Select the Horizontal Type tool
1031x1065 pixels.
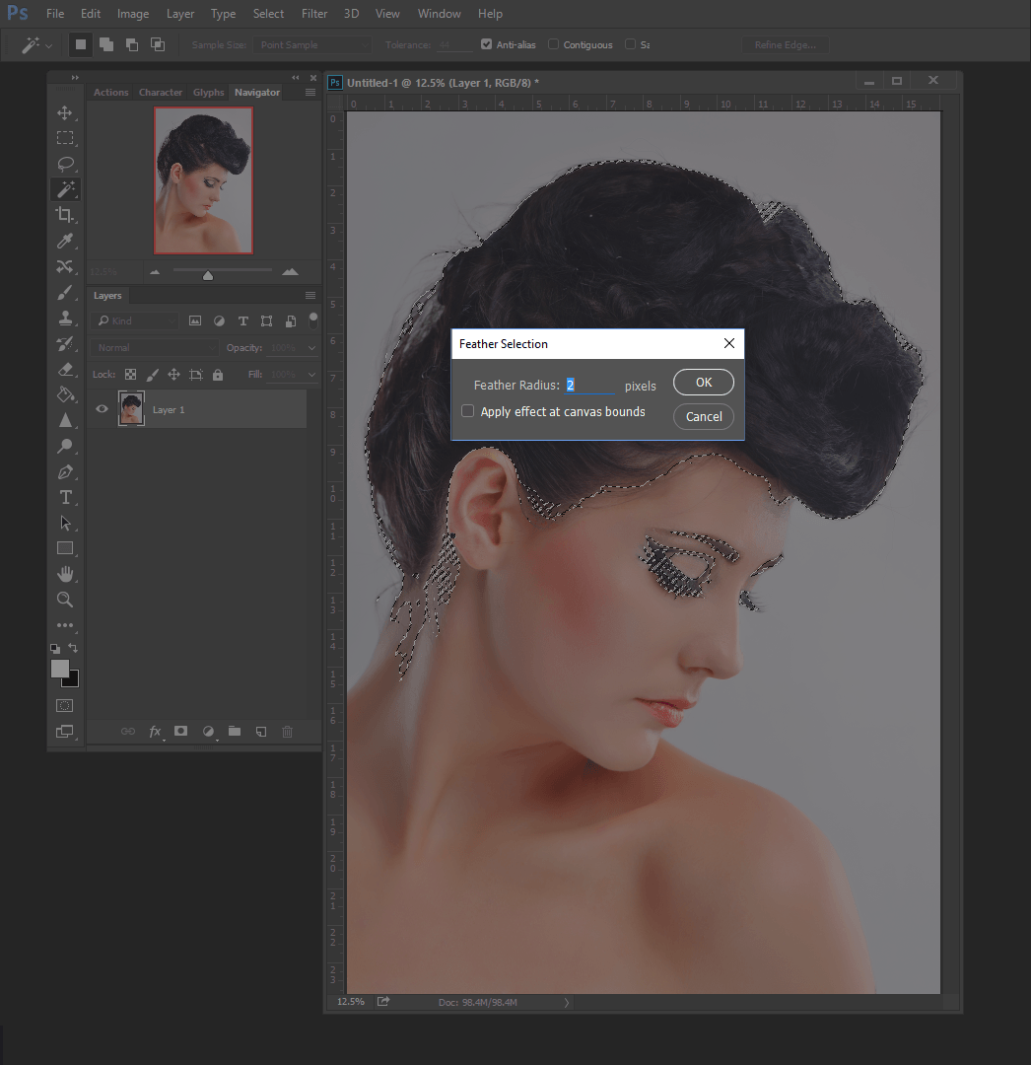pos(65,497)
